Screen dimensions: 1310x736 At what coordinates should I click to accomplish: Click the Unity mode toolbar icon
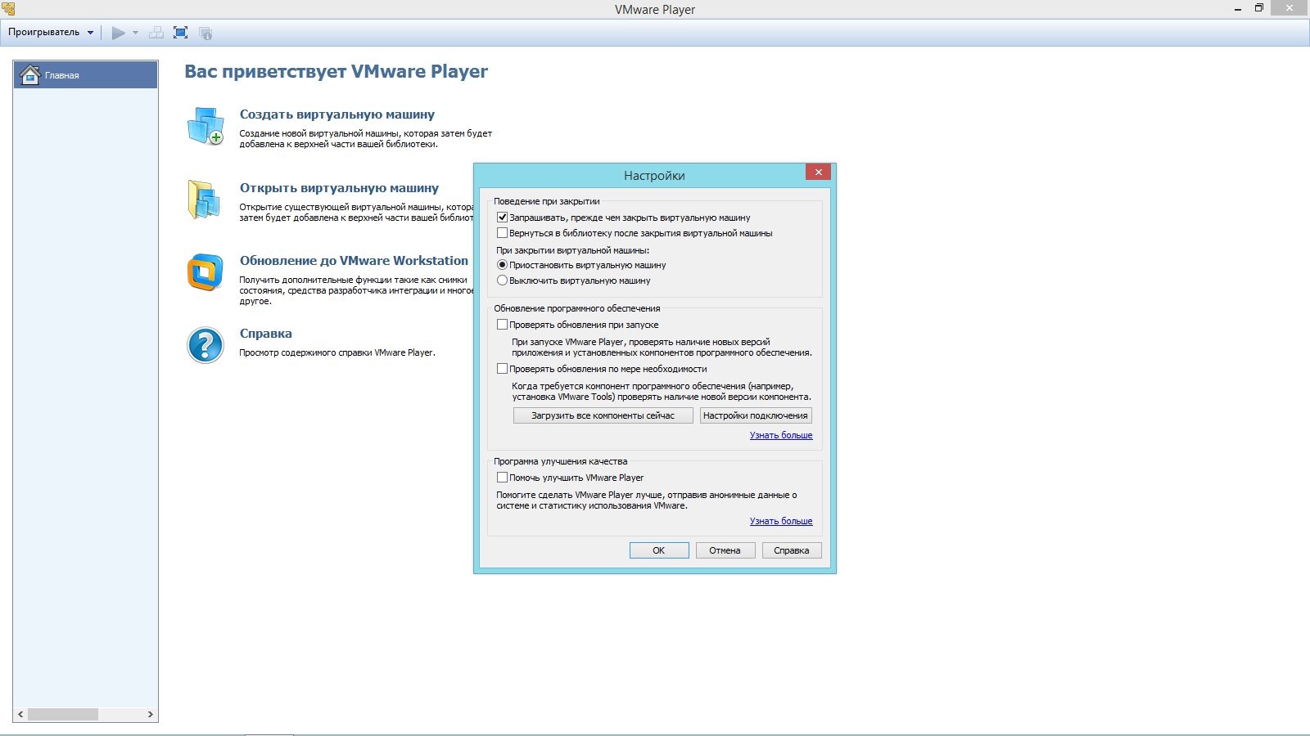pos(206,33)
